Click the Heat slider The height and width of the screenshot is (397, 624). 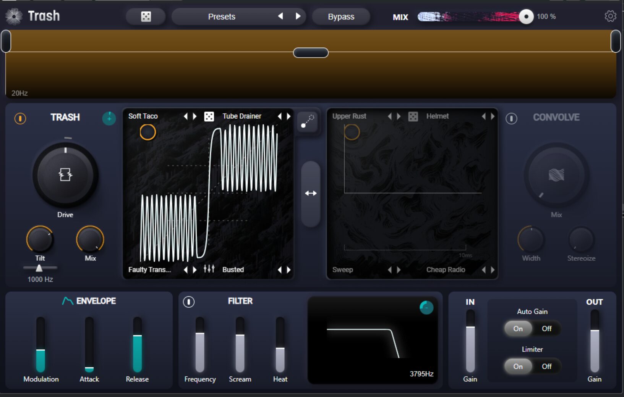pos(280,344)
